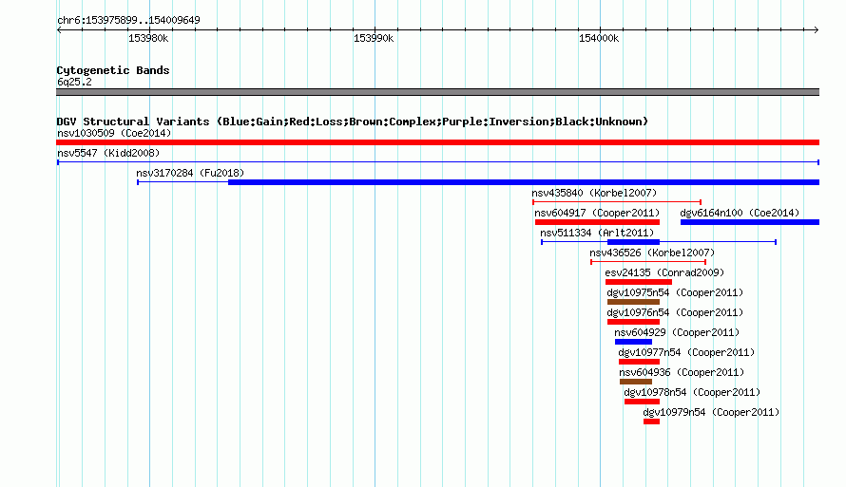846x487 pixels.
Task: Open the dgv10979n54 (Cooper2011) label
Action: click(x=711, y=412)
